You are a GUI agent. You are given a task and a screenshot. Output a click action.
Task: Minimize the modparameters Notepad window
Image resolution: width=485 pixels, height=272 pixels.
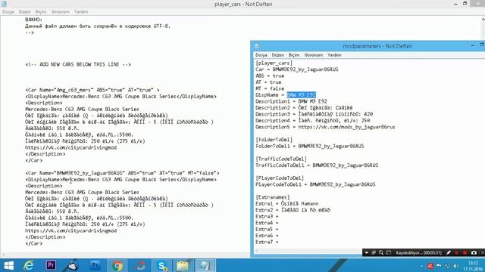pyautogui.click(x=472, y=45)
